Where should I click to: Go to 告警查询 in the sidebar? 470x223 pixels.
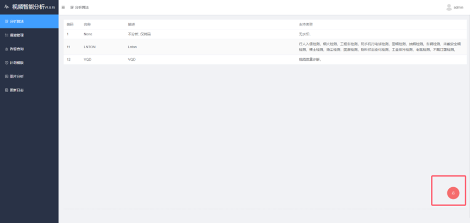tap(29, 49)
